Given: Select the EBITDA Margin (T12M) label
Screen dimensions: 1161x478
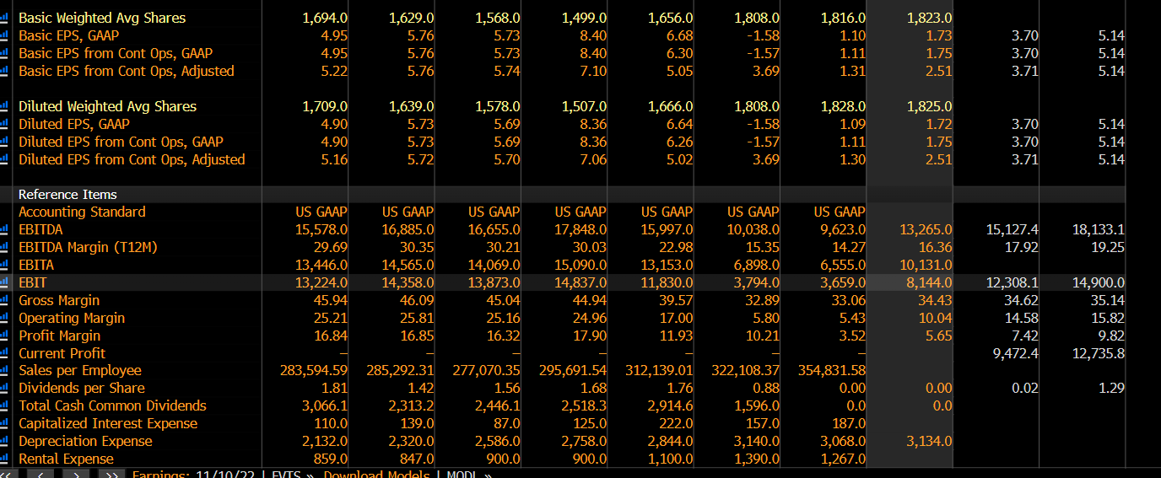Looking at the screenshot, I should pyautogui.click(x=88, y=247).
